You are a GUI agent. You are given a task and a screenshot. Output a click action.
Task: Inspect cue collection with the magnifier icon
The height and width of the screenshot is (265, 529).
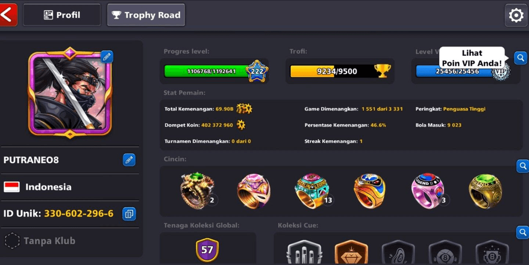[x=522, y=233]
